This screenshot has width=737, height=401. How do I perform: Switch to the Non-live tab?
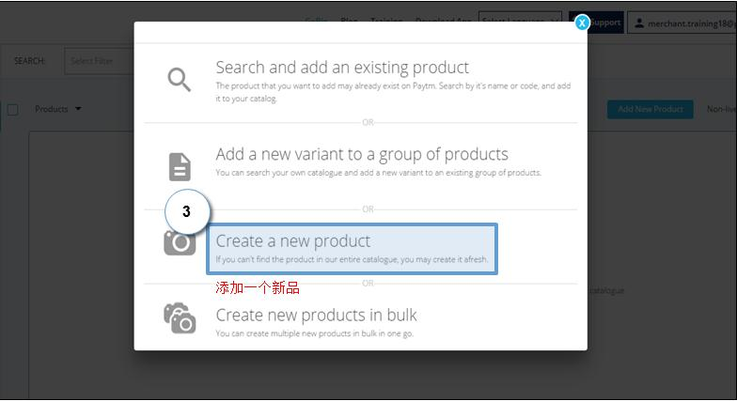coord(721,109)
